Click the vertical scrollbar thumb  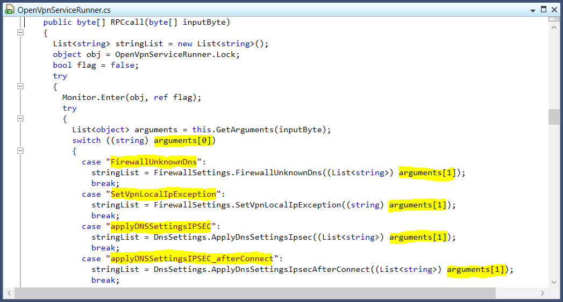(554, 117)
